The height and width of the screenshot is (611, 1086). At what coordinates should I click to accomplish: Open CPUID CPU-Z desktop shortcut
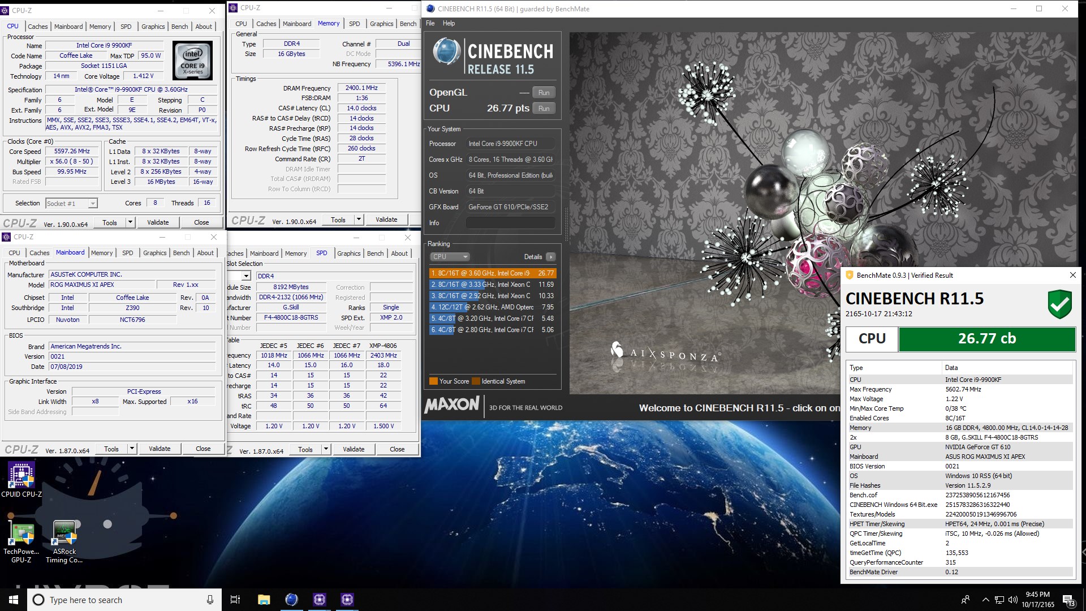[x=21, y=479]
